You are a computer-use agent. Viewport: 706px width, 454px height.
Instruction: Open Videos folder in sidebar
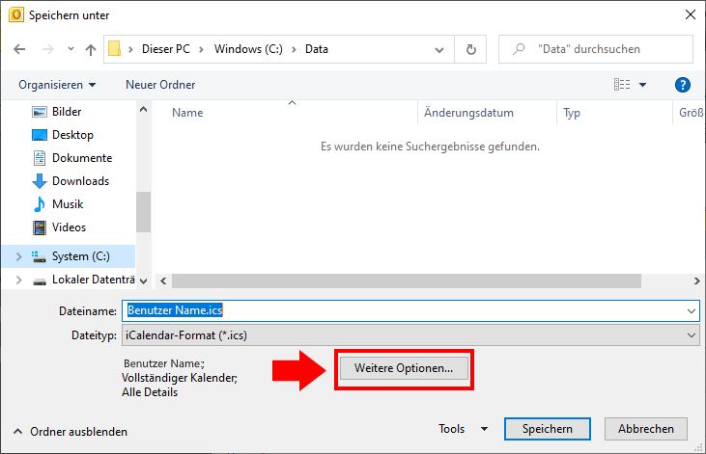click(69, 227)
